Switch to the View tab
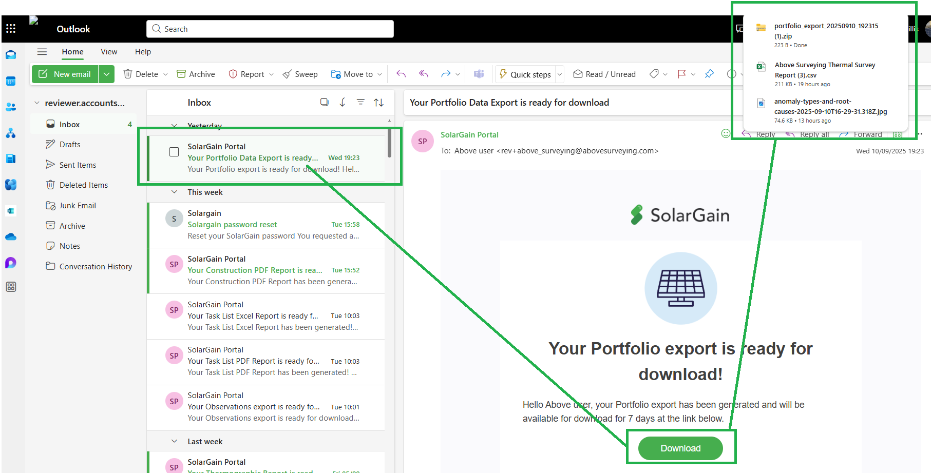The image size is (931, 474). (109, 52)
